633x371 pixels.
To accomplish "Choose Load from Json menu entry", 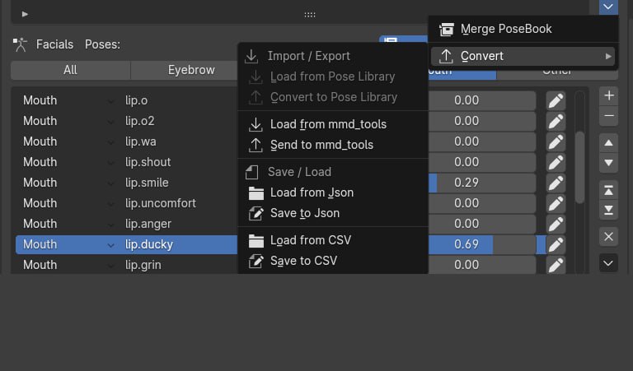I will pos(312,192).
